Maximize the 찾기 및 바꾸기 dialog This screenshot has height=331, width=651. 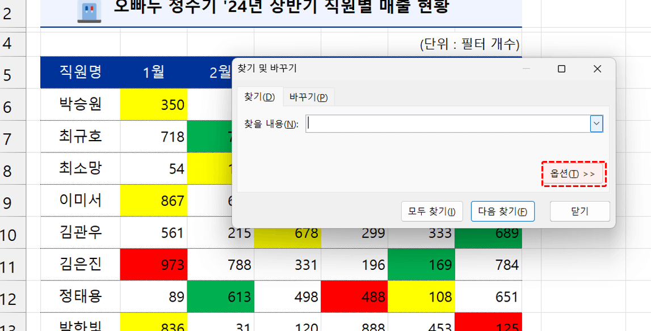click(561, 69)
